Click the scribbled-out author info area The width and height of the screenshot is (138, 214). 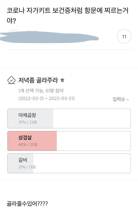[x=49, y=37]
